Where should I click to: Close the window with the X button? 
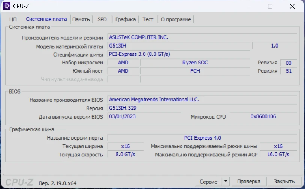click(292, 6)
